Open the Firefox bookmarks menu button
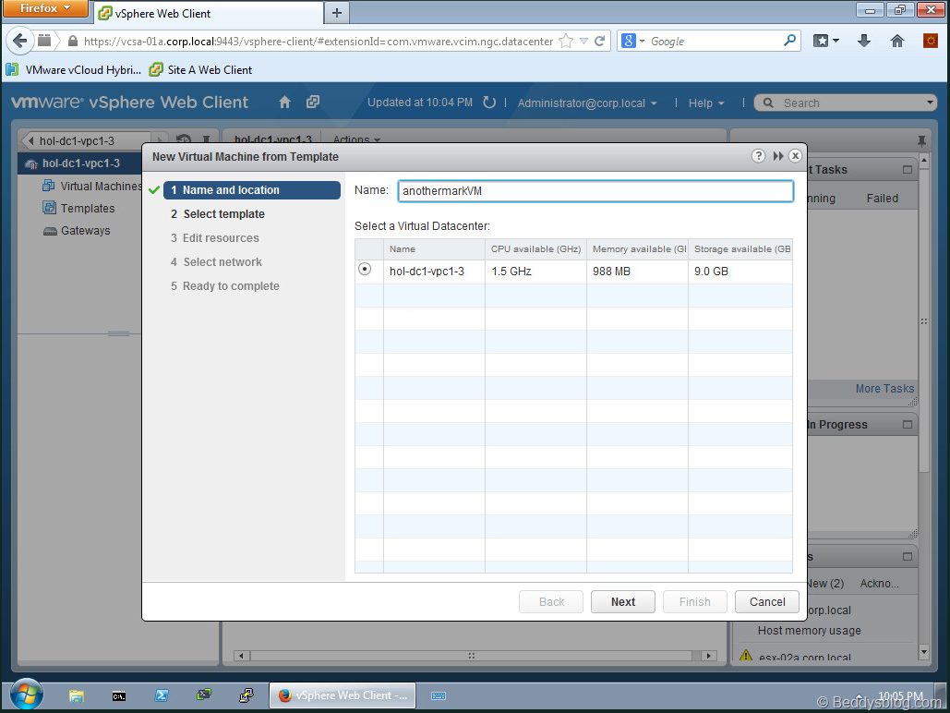The width and height of the screenshot is (950, 713). click(x=825, y=41)
